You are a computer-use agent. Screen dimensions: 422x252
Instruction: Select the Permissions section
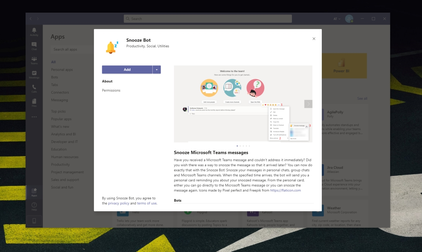click(x=111, y=90)
